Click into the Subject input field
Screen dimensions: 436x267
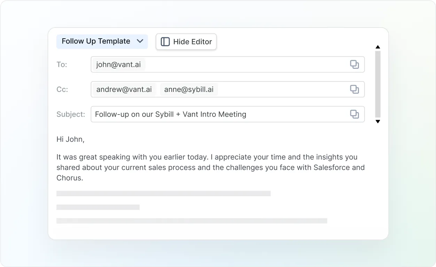point(228,114)
